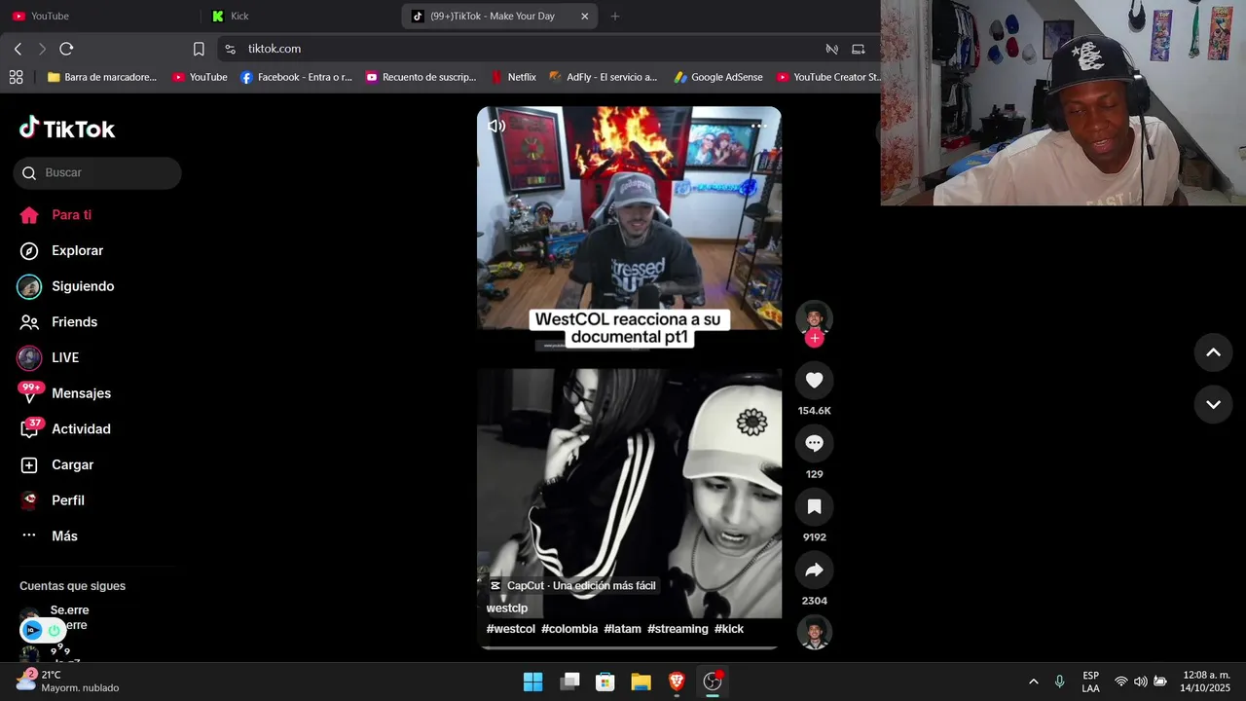Screen dimensions: 1246x701
Task: Open the Explorar page
Action: pyautogui.click(x=61, y=251)
